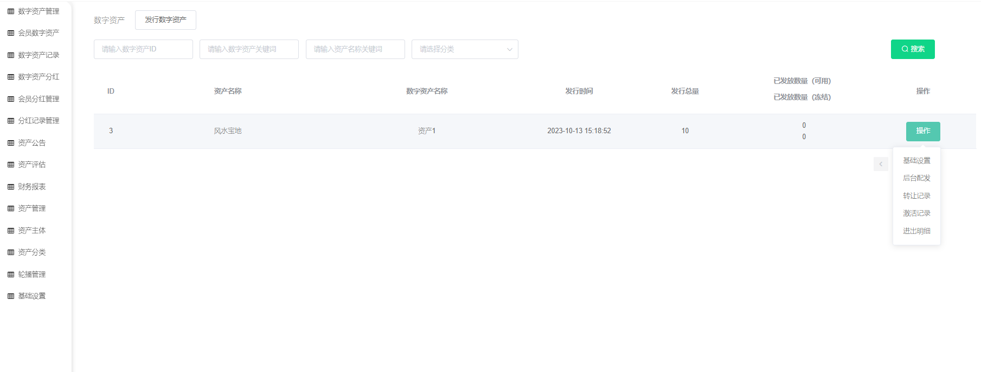Click the previous page arrow icon

click(881, 164)
